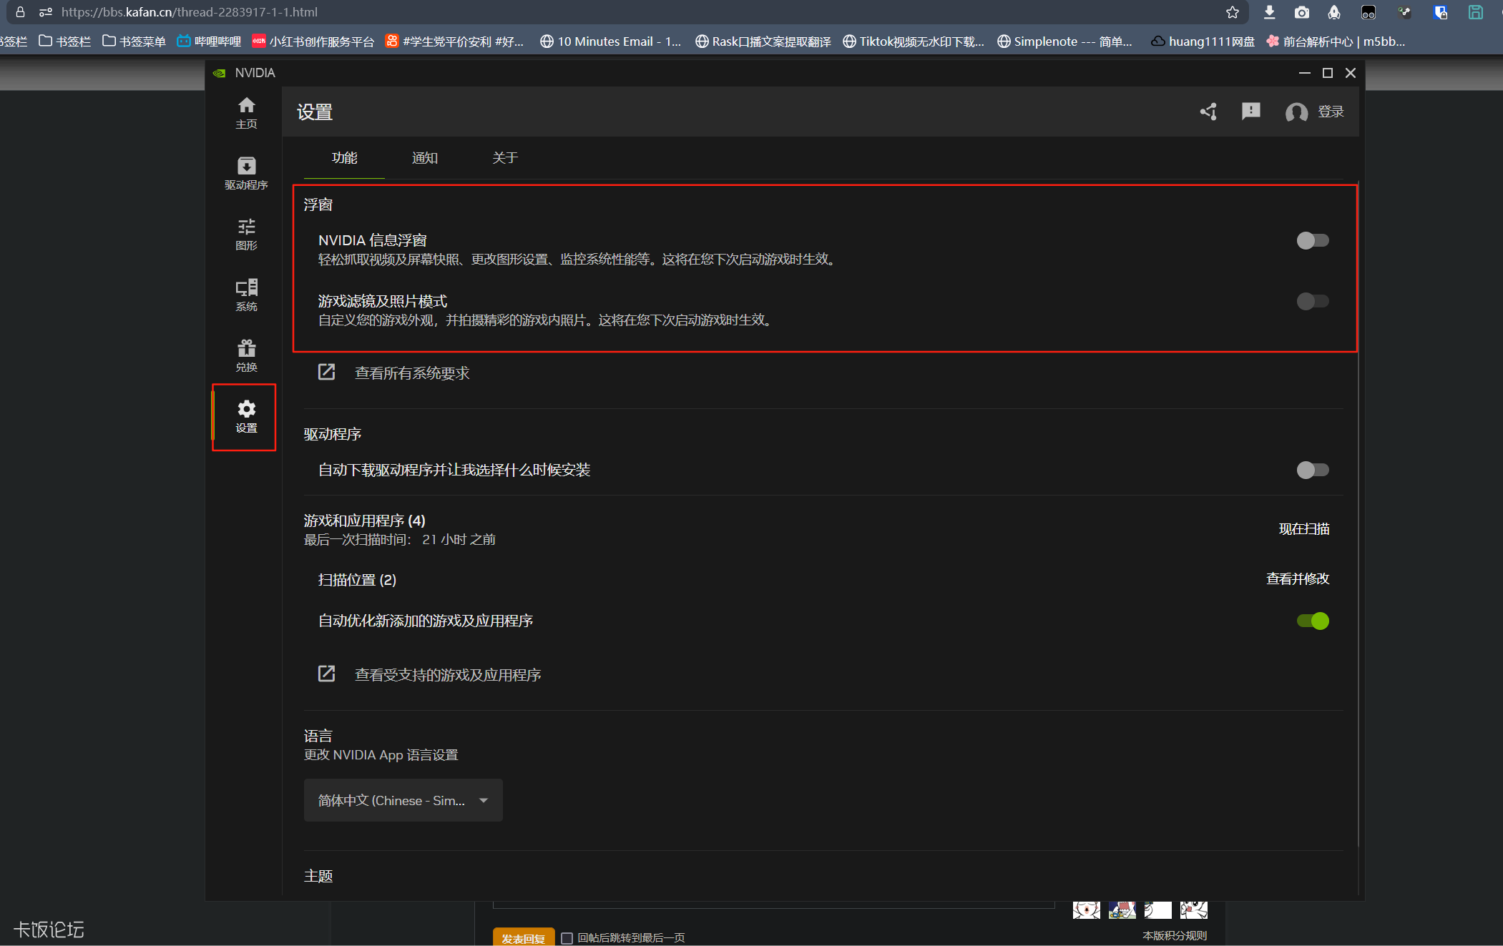
Task: Open 查看受支持的游戏及应用程序 link
Action: (448, 675)
